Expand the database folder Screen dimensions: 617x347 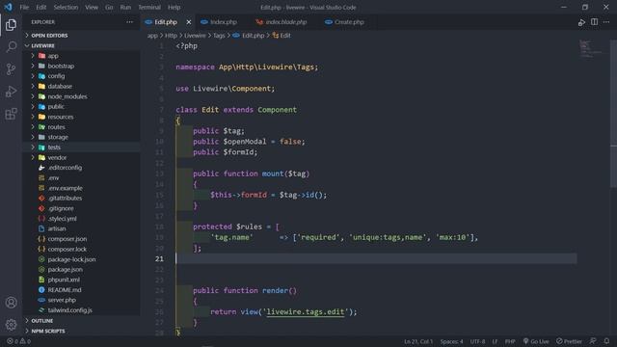pos(82,86)
